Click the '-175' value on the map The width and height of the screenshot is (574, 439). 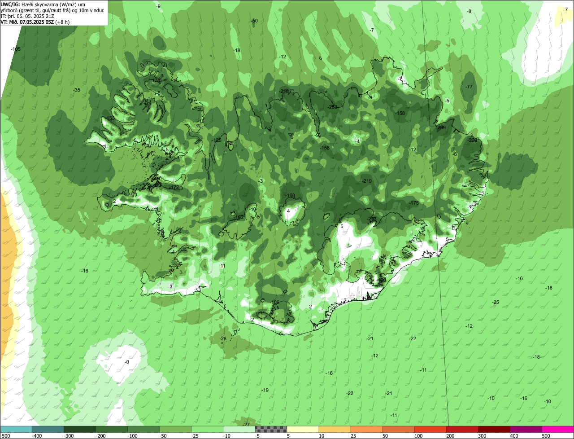tap(413, 203)
